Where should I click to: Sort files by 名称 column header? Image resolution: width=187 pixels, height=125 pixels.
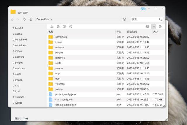click(x=51, y=31)
